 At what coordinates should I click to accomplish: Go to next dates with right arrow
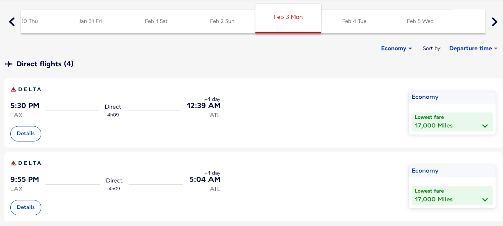(494, 22)
